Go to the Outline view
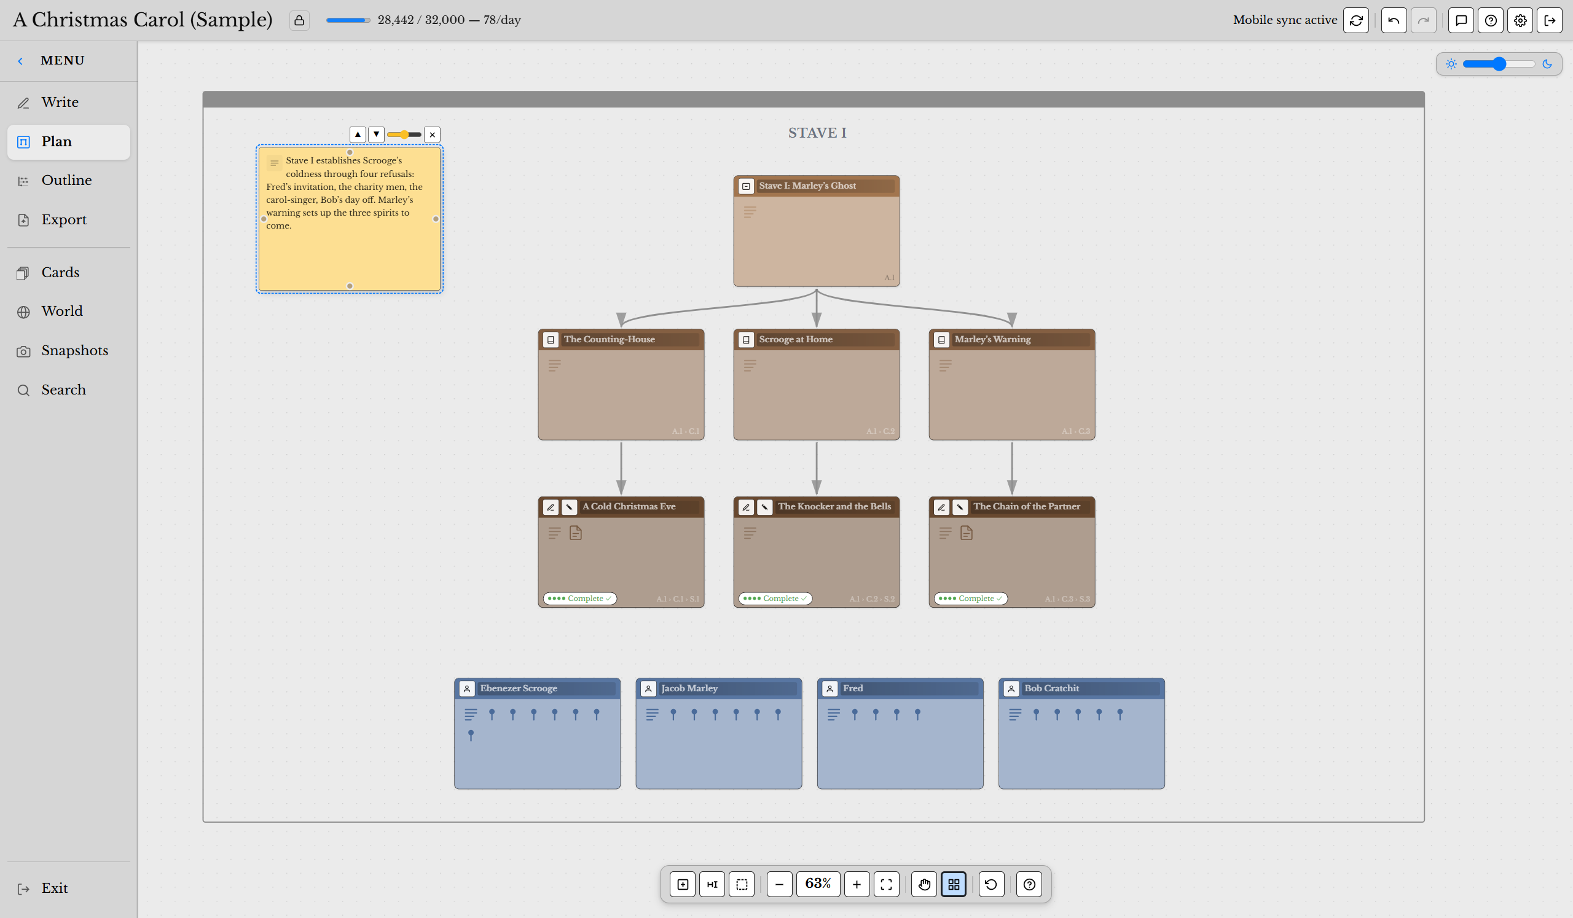Viewport: 1573px width, 918px height. (x=69, y=181)
